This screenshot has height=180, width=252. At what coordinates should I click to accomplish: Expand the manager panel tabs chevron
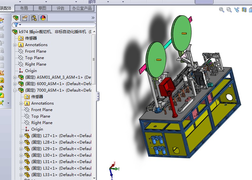(93, 18)
